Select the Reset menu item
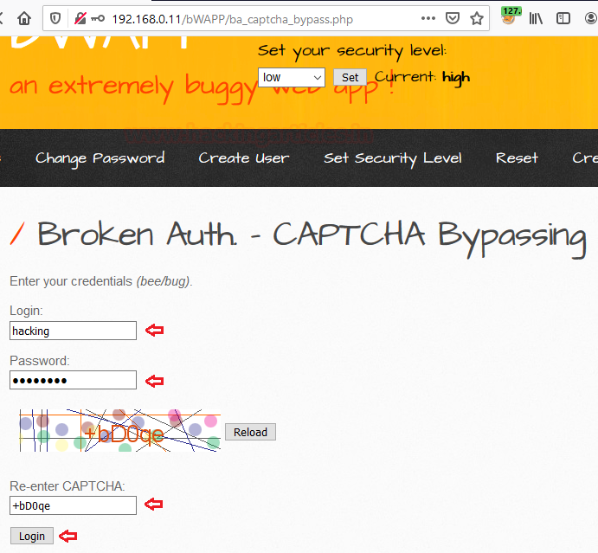The width and height of the screenshot is (598, 553). point(517,158)
